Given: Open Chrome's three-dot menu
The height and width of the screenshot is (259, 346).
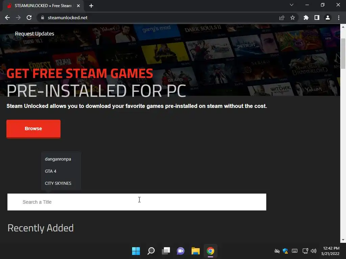Looking at the screenshot, I should tap(339, 18).
